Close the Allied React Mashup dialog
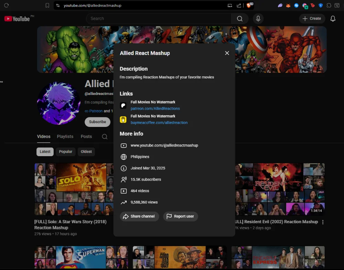The image size is (344, 270). [227, 53]
